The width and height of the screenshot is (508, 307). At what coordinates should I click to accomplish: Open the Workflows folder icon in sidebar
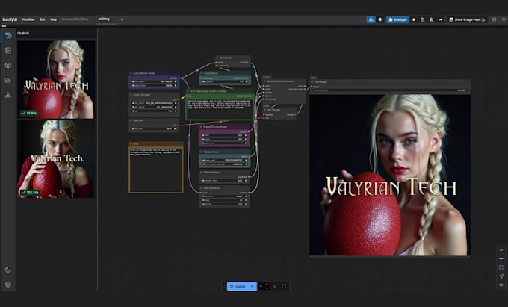(x=8, y=80)
